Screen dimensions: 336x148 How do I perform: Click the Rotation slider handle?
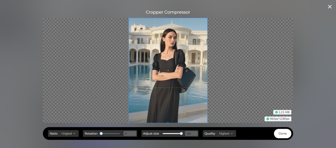101,134
